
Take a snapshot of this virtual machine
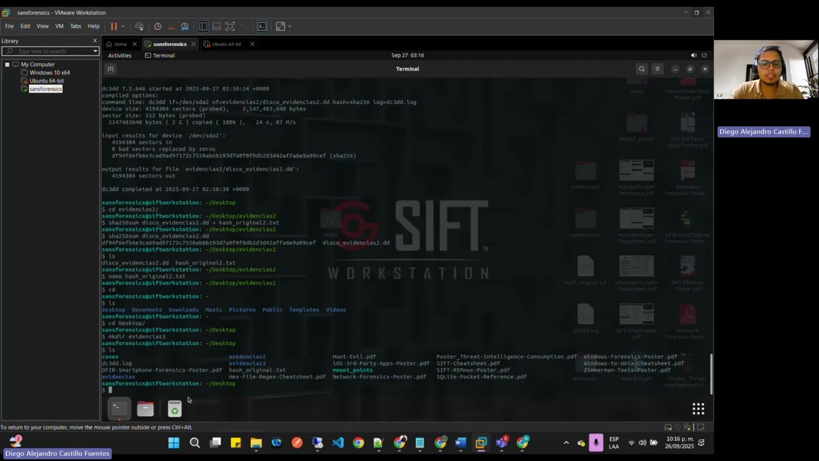157,26
